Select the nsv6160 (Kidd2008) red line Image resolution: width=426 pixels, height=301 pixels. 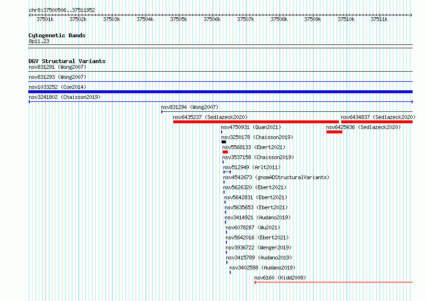point(334,282)
